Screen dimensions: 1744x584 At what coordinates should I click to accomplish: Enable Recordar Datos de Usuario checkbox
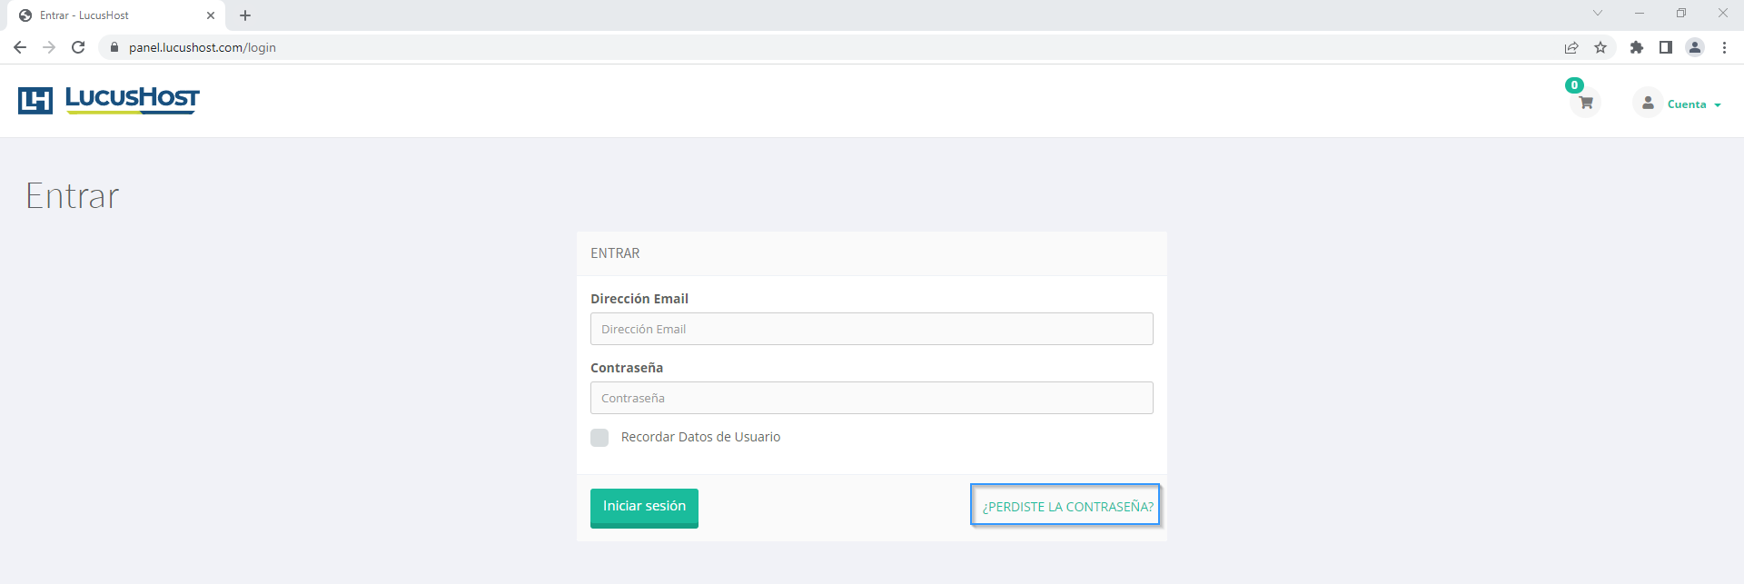pyautogui.click(x=599, y=438)
